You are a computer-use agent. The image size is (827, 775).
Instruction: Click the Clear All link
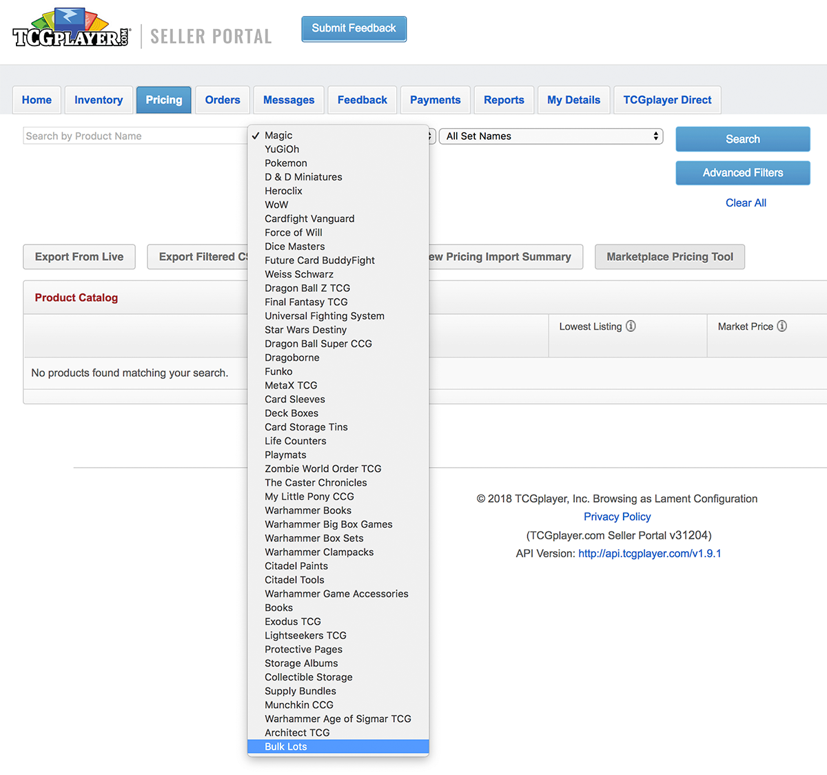coord(746,203)
